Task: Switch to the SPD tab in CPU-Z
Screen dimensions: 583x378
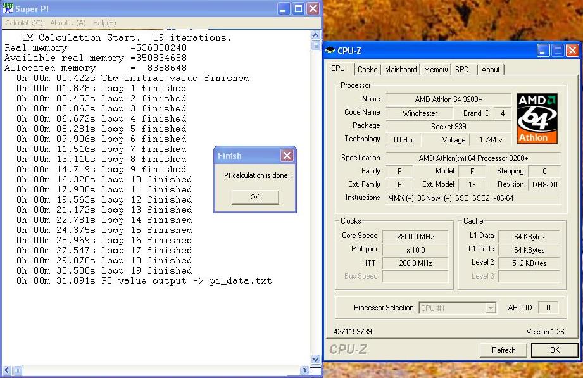Action: [x=462, y=70]
